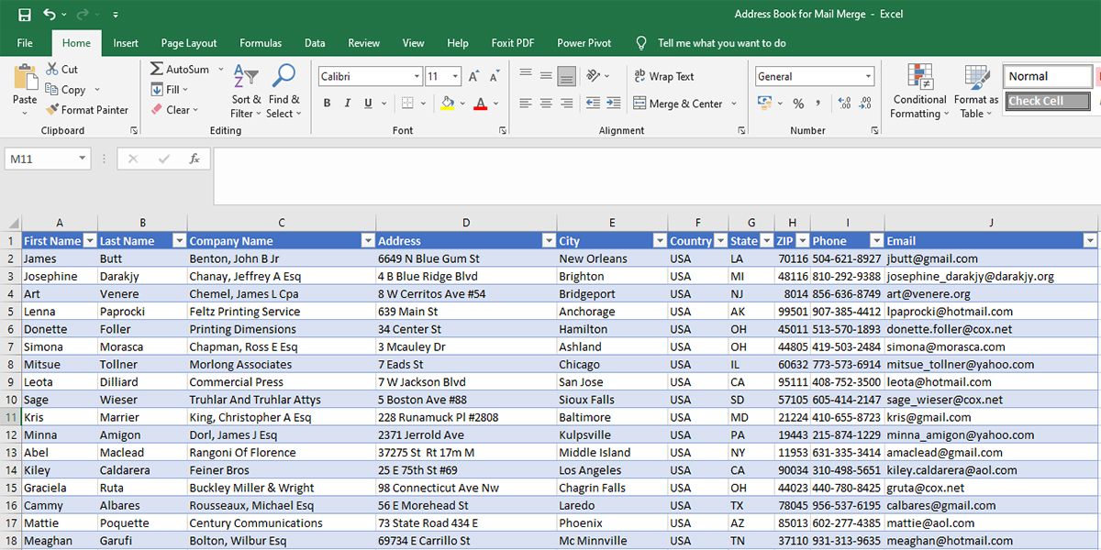Viewport: 1101px width, 550px height.
Task: Expand the General number format dropdown
Action: (868, 77)
